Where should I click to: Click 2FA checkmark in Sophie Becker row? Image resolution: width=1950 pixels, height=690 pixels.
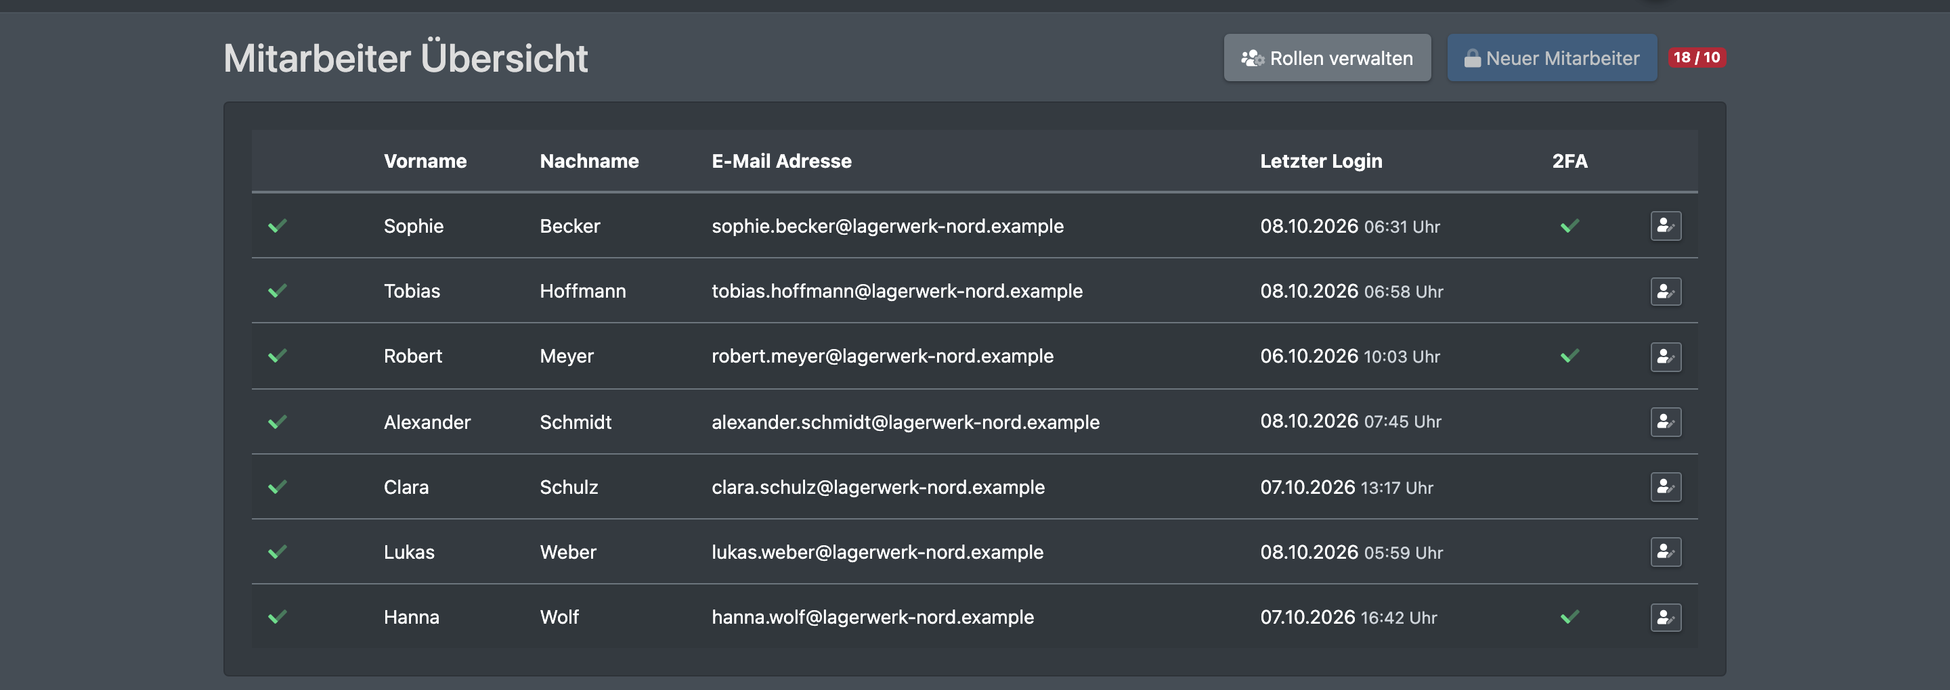pyautogui.click(x=1569, y=225)
